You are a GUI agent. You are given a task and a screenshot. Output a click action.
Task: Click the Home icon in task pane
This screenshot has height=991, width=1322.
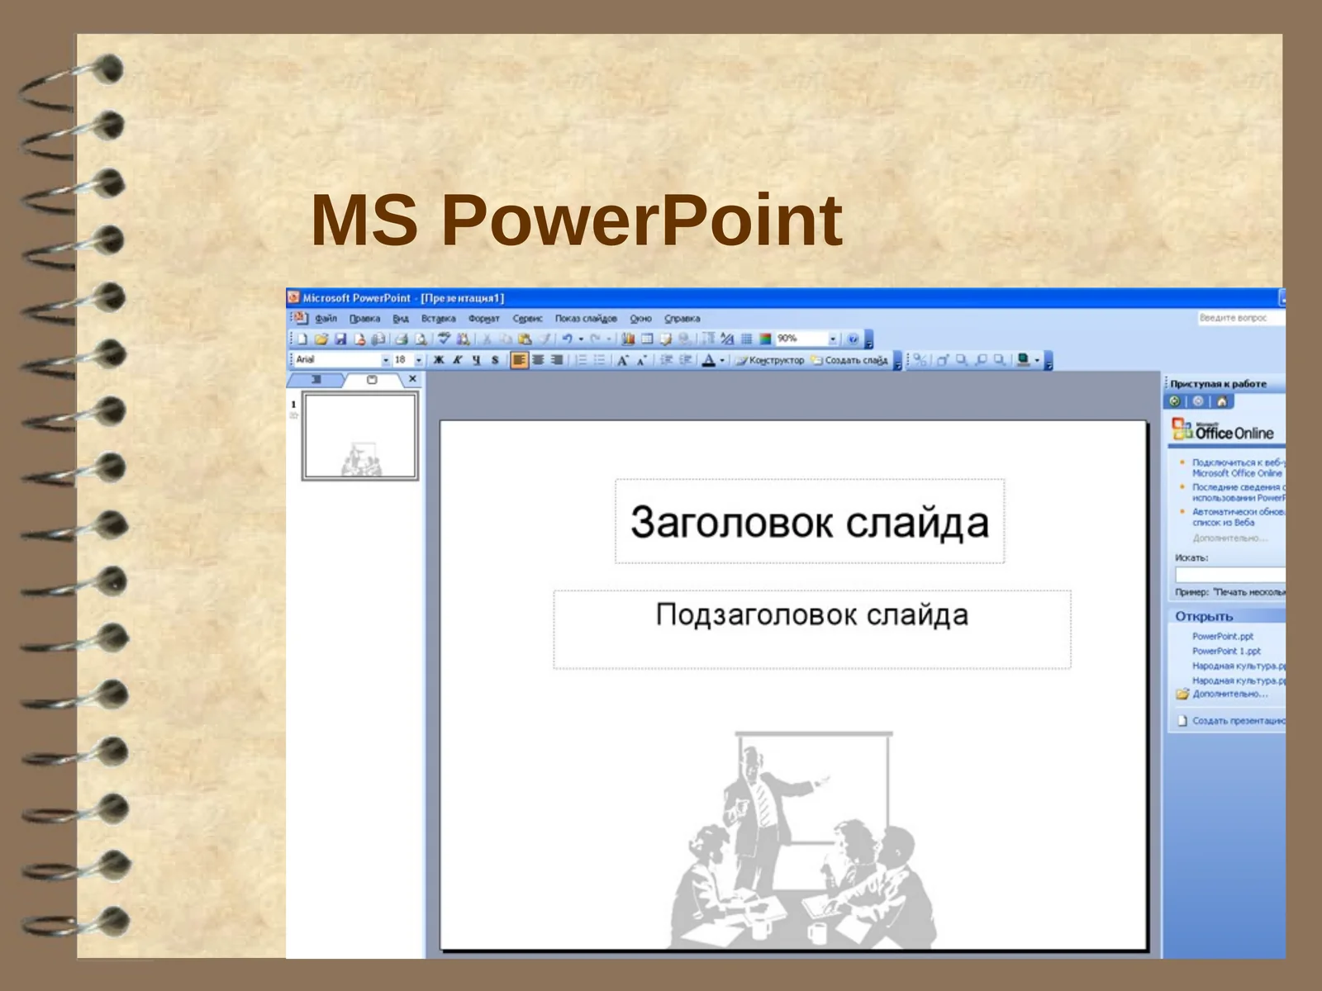1221,401
